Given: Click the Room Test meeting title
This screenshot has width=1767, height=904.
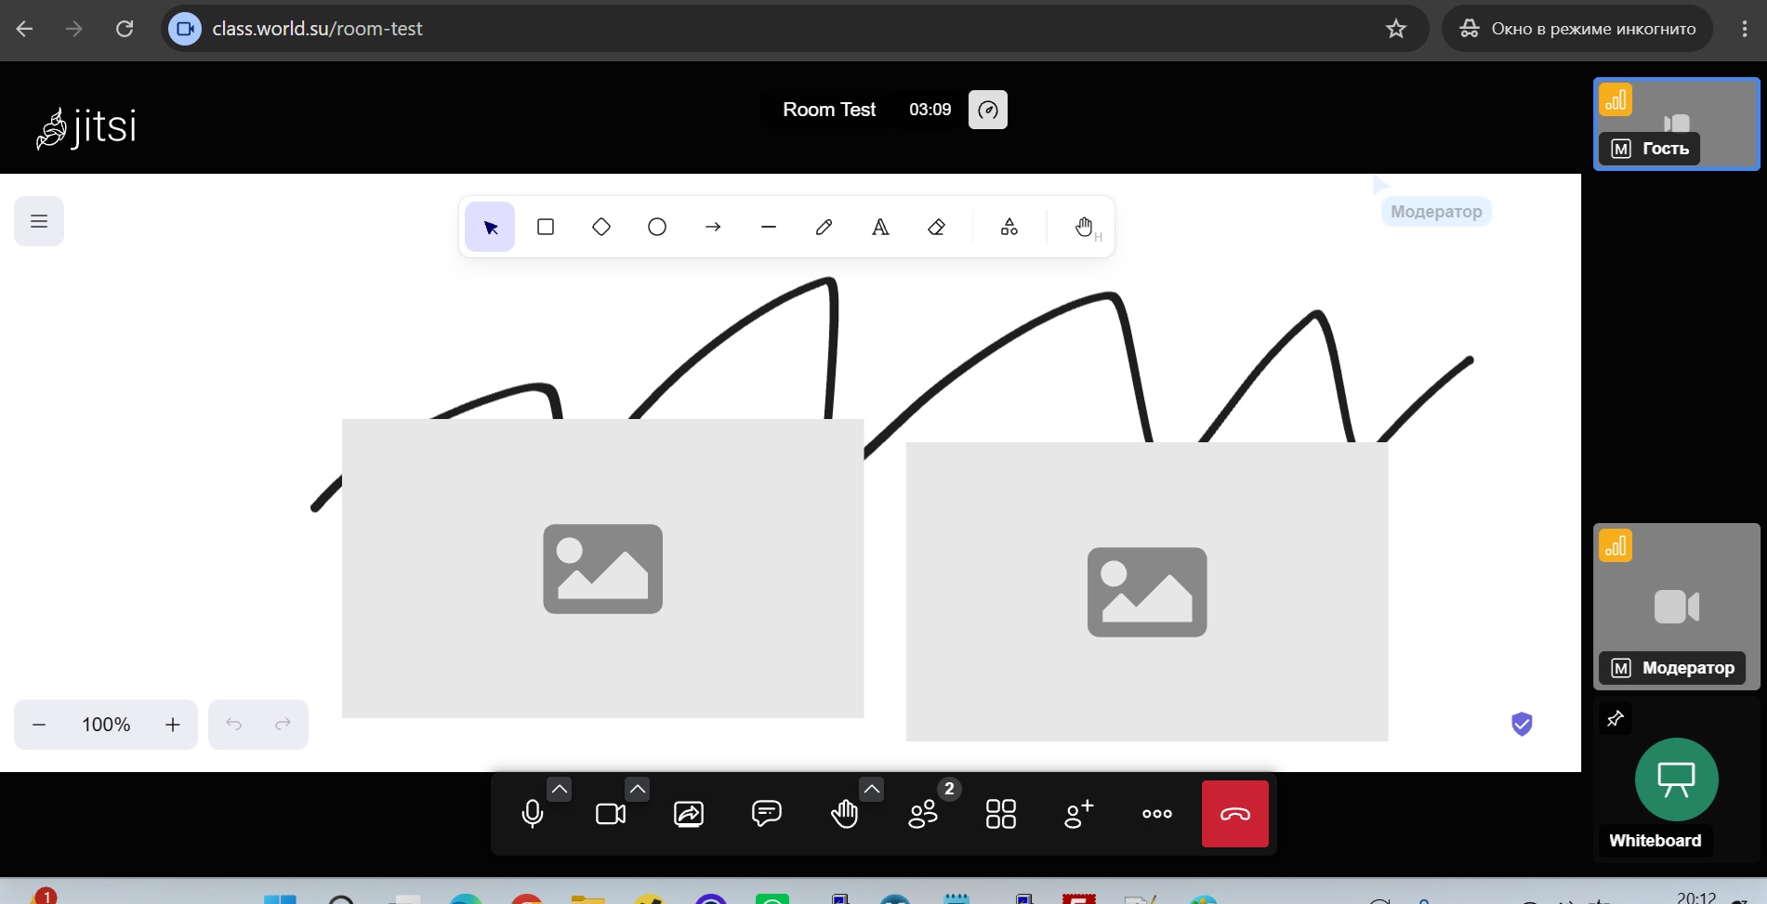Looking at the screenshot, I should (x=829, y=110).
